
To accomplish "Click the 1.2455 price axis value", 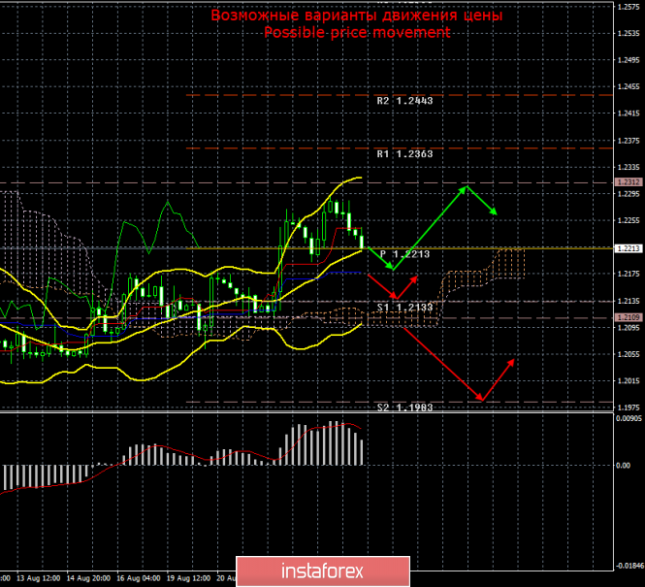I will 629,86.
